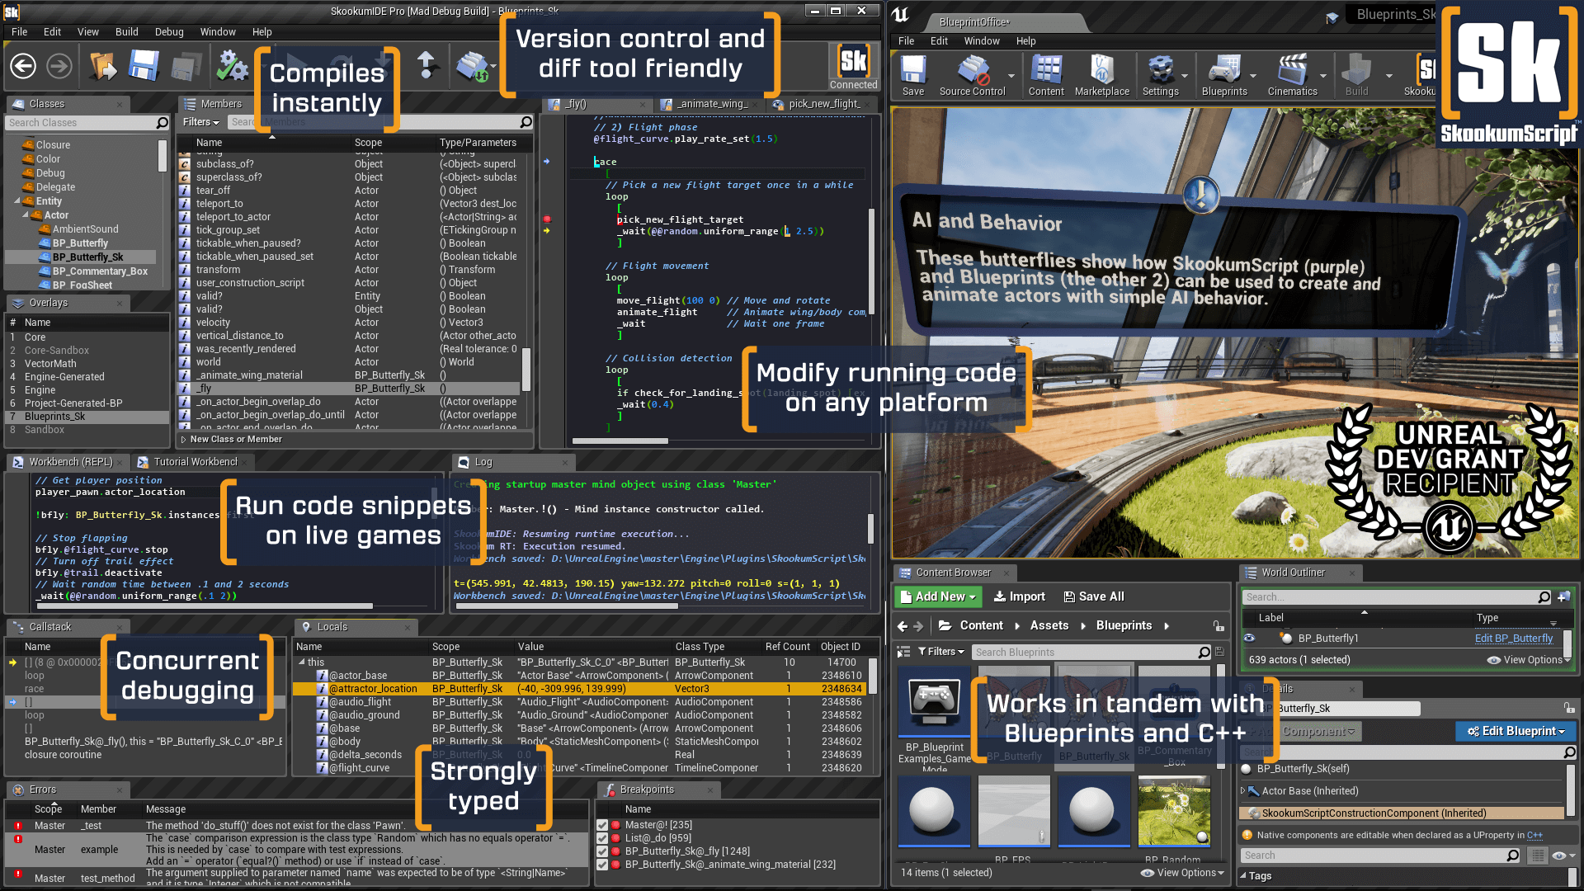The height and width of the screenshot is (891, 1584).
Task: Toggle breakpoint at List@_do [959]
Action: (603, 837)
